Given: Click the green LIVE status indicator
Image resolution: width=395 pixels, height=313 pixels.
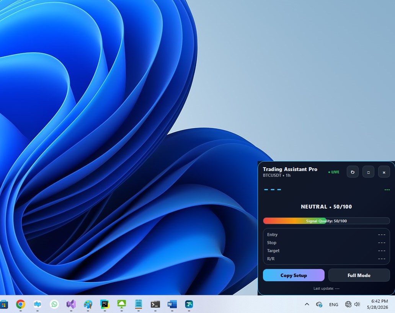Looking at the screenshot, I should point(334,172).
